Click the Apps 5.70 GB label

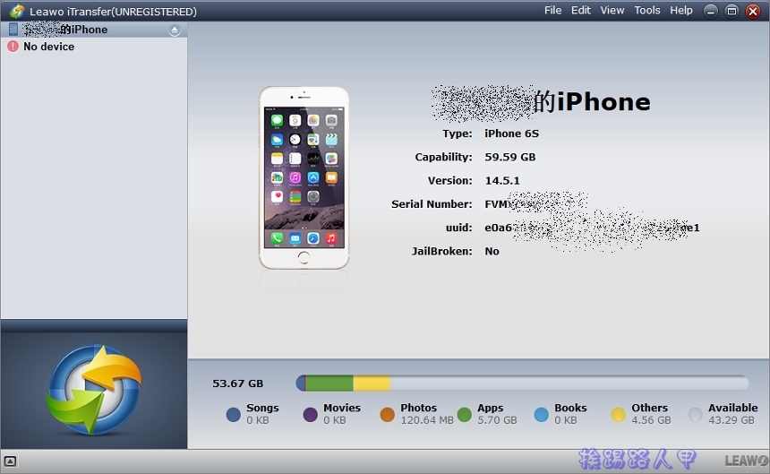(497, 414)
